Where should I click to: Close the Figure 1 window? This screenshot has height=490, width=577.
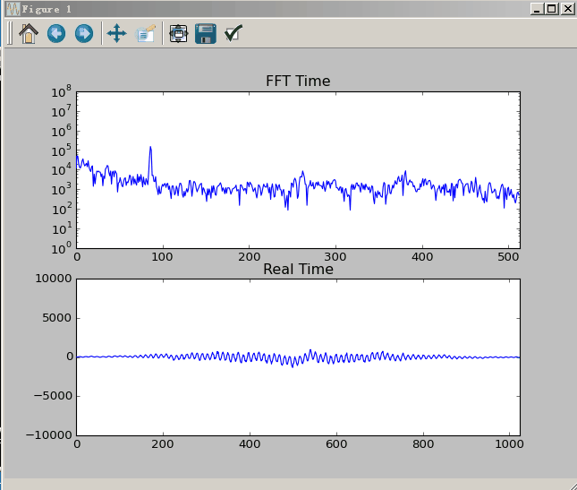click(566, 9)
